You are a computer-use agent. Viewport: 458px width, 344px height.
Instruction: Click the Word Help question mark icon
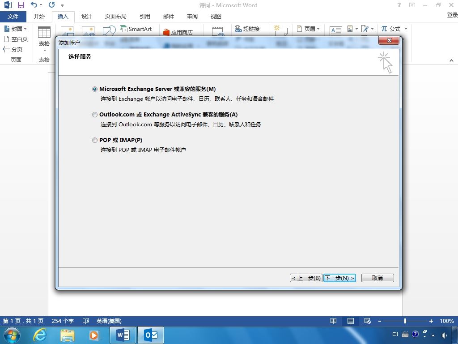pyautogui.click(x=399, y=5)
